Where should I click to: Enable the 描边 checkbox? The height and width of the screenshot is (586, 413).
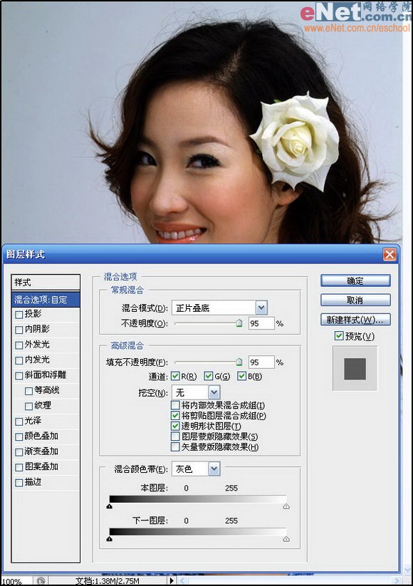(x=19, y=483)
